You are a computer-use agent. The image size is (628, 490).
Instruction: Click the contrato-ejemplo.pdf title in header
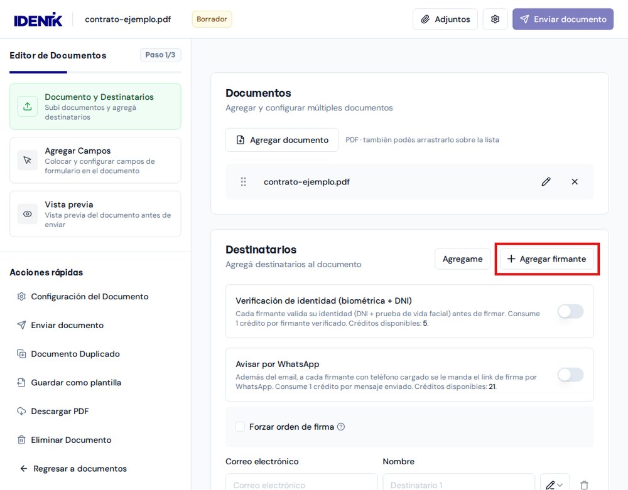coord(127,19)
